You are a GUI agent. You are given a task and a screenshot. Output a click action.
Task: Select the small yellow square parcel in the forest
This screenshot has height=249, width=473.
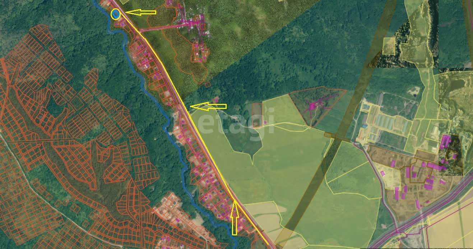[389, 46]
